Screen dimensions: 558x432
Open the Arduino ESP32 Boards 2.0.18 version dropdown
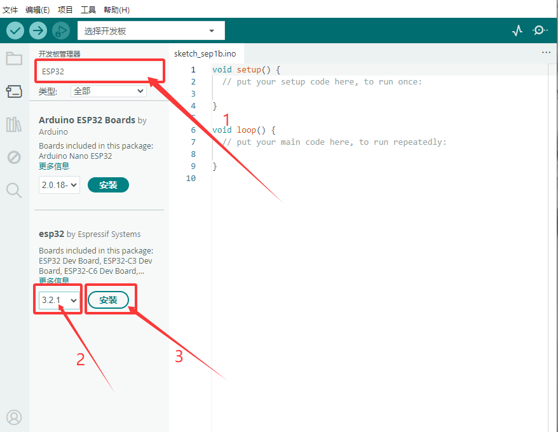pos(59,185)
